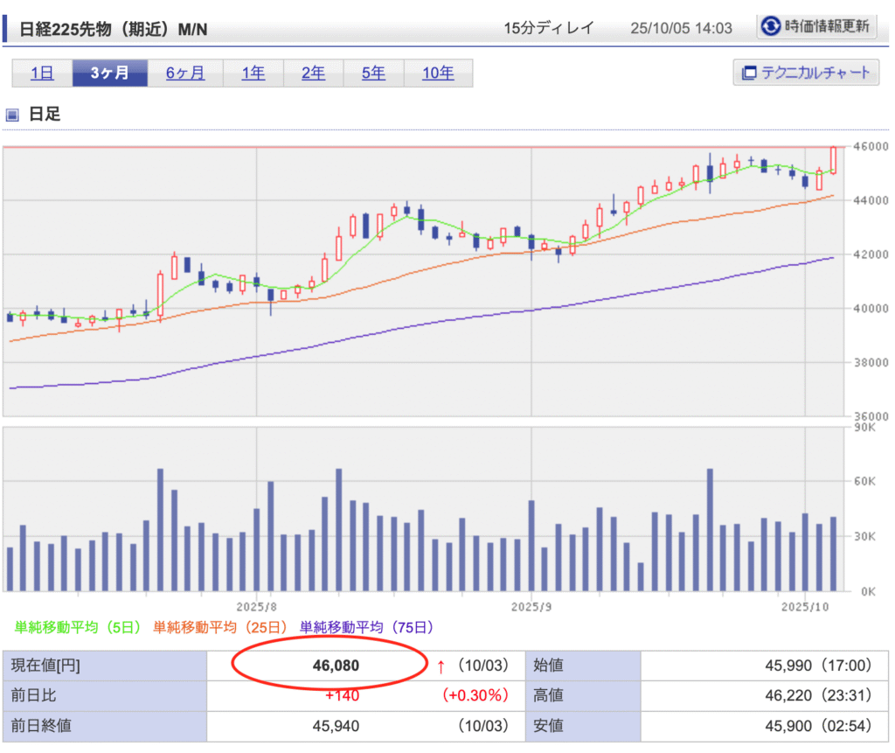Switch chart to the 2年 range
This screenshot has width=895, height=753.
[x=313, y=73]
